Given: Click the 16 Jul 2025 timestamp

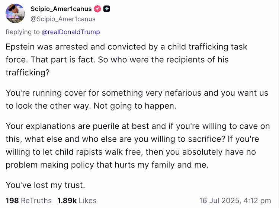Looking at the screenshot, I should [x=235, y=201].
